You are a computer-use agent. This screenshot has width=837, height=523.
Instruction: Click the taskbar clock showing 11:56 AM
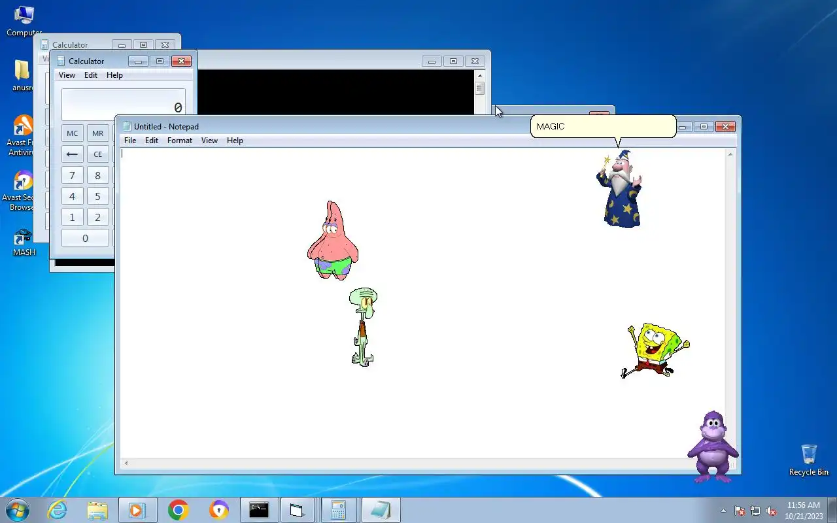(803, 510)
